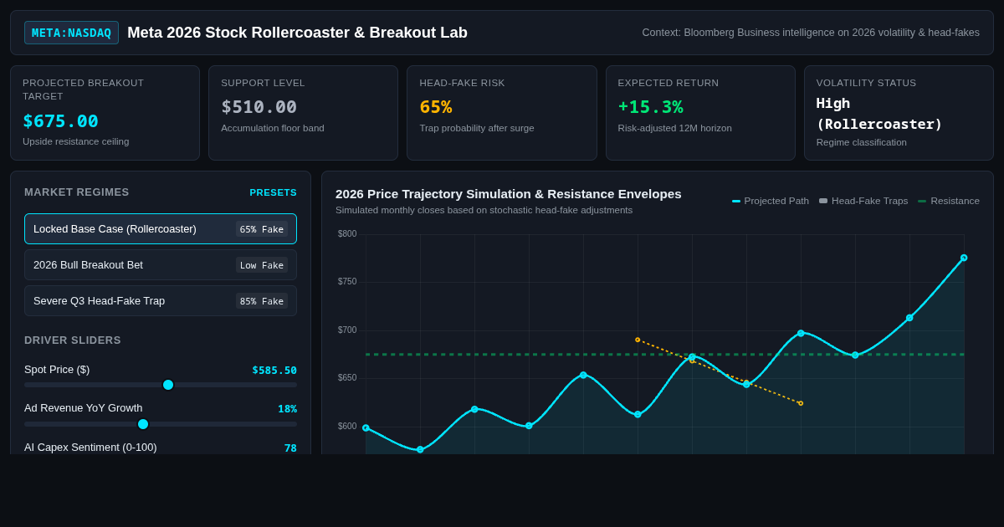Click the AI Capex Sentiment value 78
This screenshot has width=1004, height=527.
click(290, 448)
